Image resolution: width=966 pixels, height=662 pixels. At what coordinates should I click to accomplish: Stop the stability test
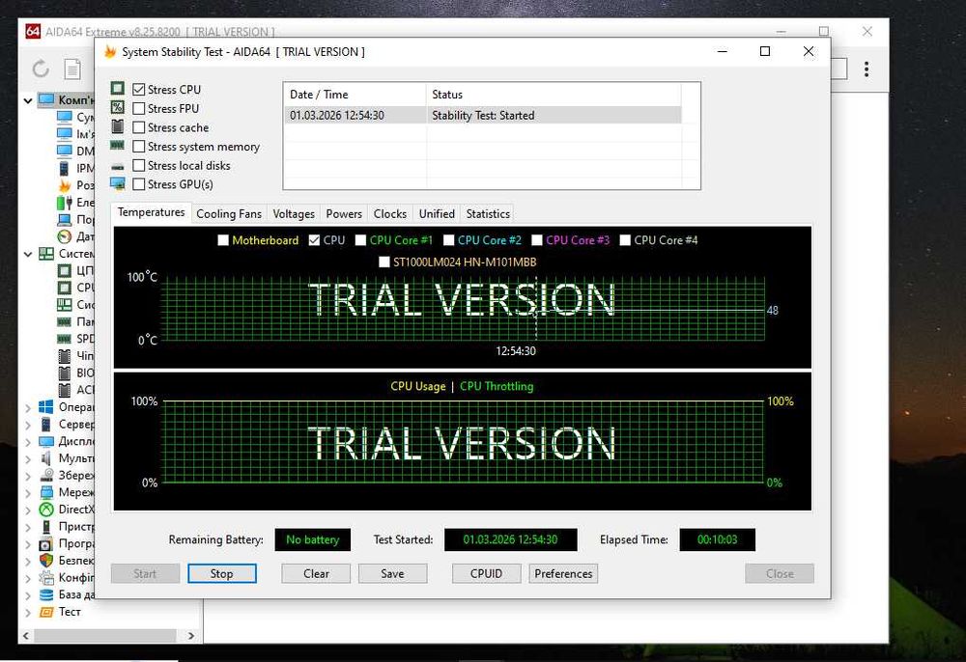tap(222, 574)
